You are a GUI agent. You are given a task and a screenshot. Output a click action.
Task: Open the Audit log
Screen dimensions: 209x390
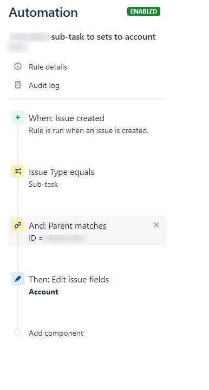(44, 85)
